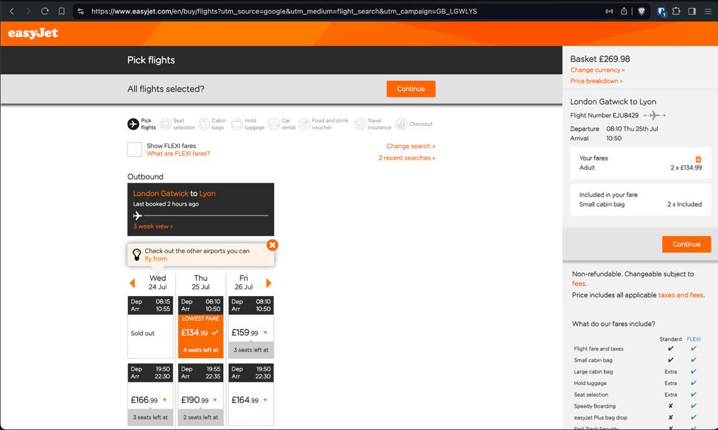The image size is (718, 430).
Task: Open the browser hamburger menu
Action: coord(708,11)
